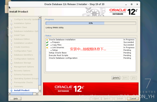Select Database Identifiers step
157x102 pixels.
[x=24, y=55]
